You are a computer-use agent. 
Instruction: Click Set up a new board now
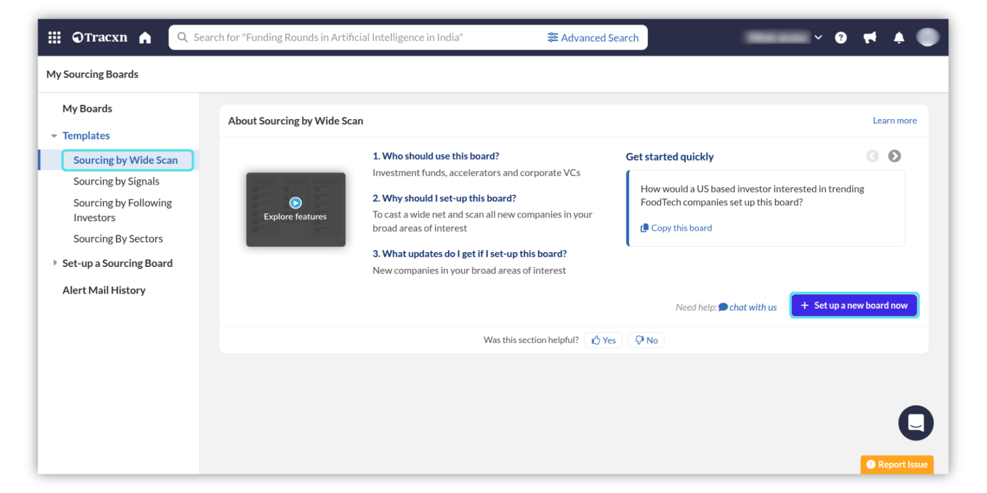854,306
